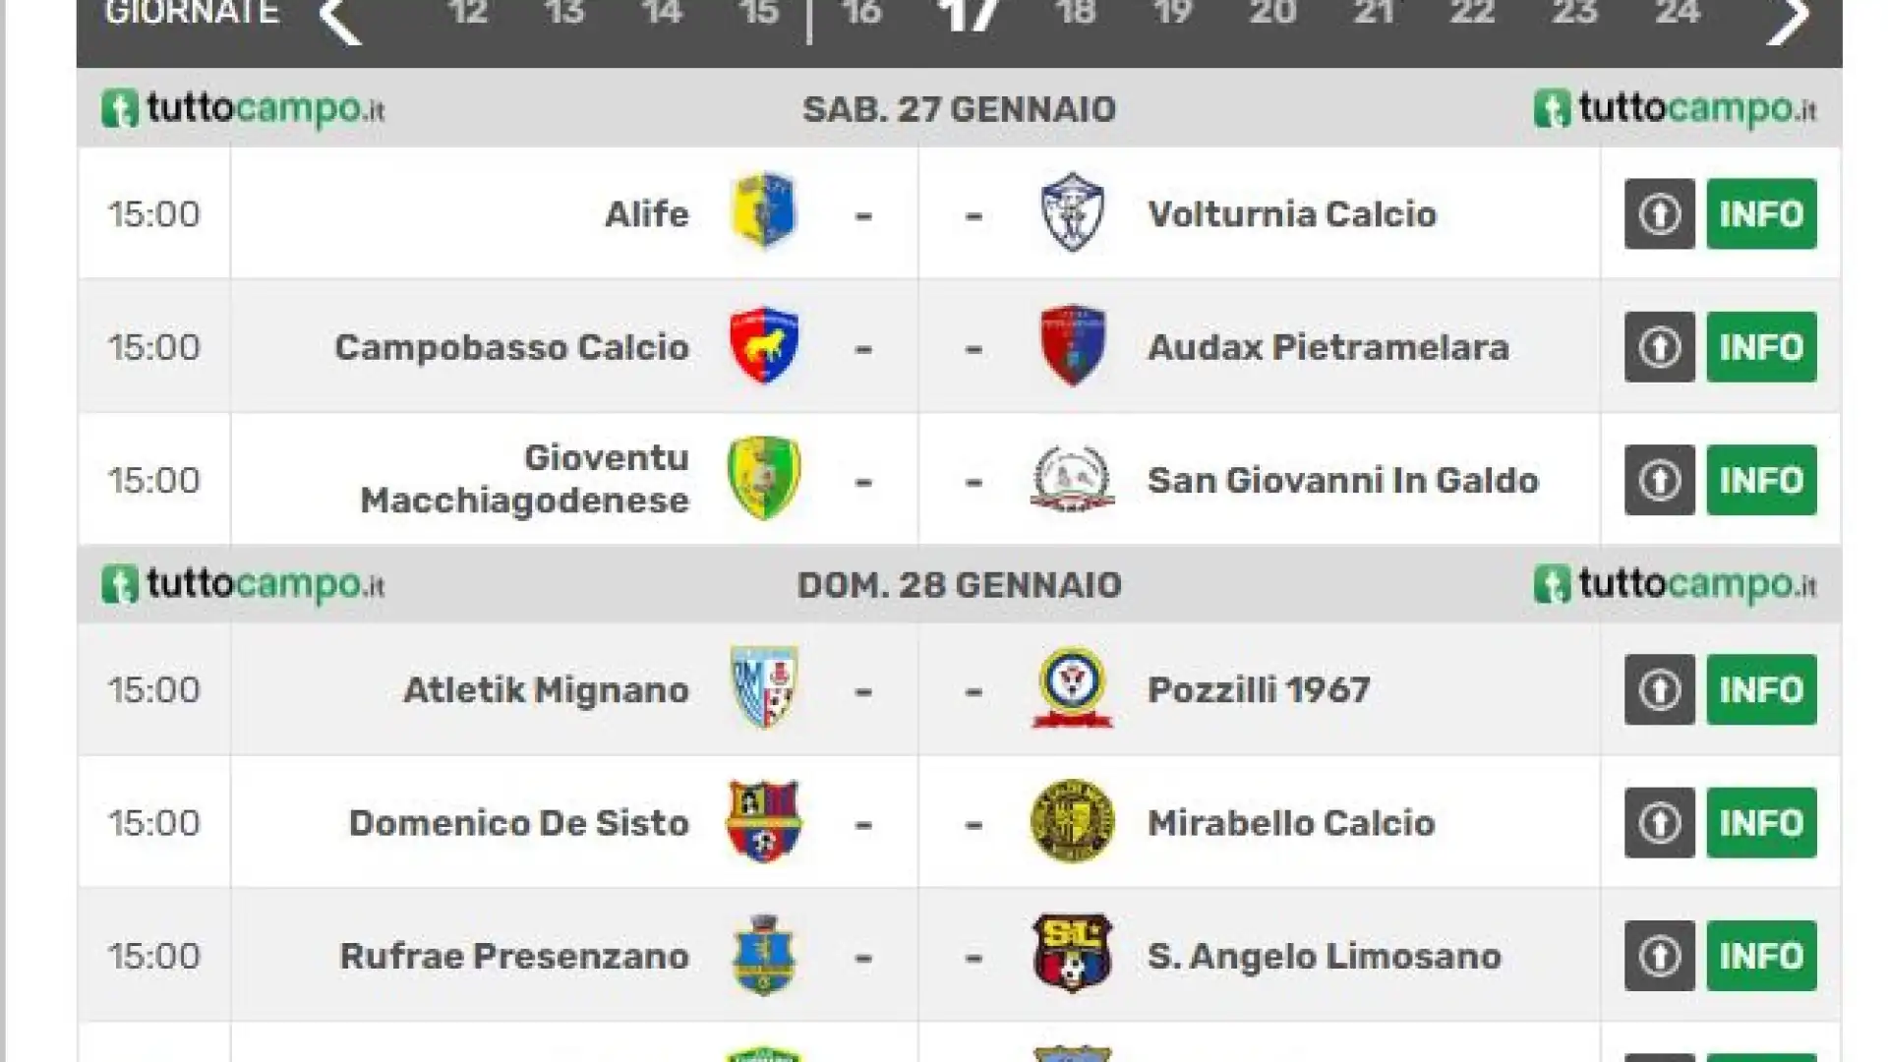Open the San Giovanni In Galdo team link

(1342, 480)
